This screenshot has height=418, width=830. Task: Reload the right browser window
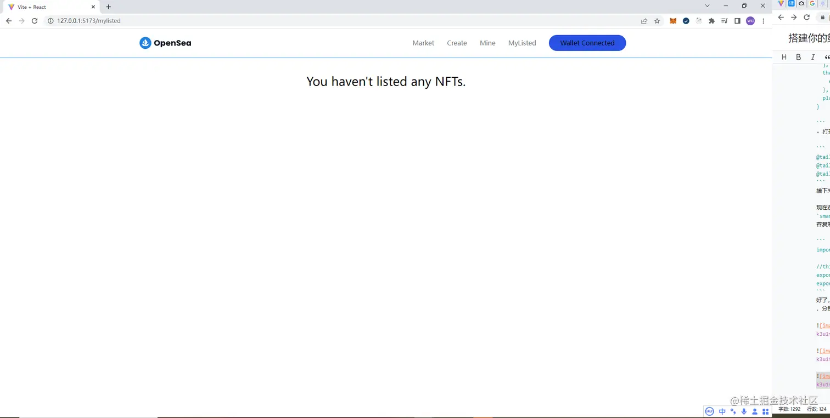pyautogui.click(x=807, y=17)
